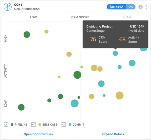This screenshot has height=140, width=151.
Task: Open the info icon in header
Action: pyautogui.click(x=140, y=7)
